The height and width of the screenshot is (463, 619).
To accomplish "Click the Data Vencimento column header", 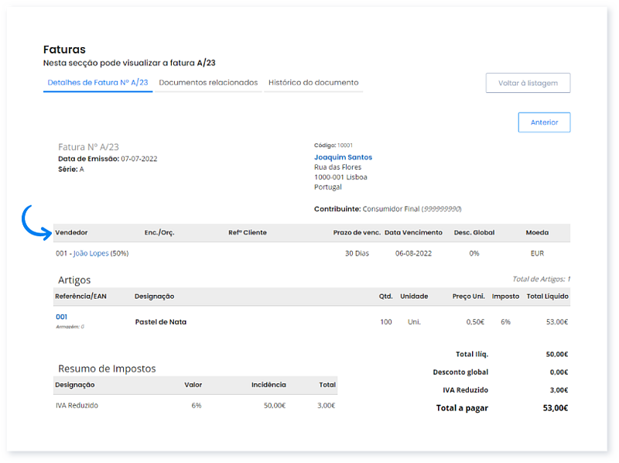I will tap(413, 232).
